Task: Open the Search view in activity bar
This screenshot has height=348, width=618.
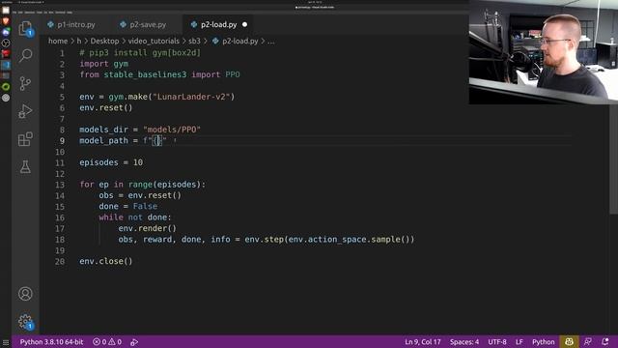Action: (x=25, y=55)
